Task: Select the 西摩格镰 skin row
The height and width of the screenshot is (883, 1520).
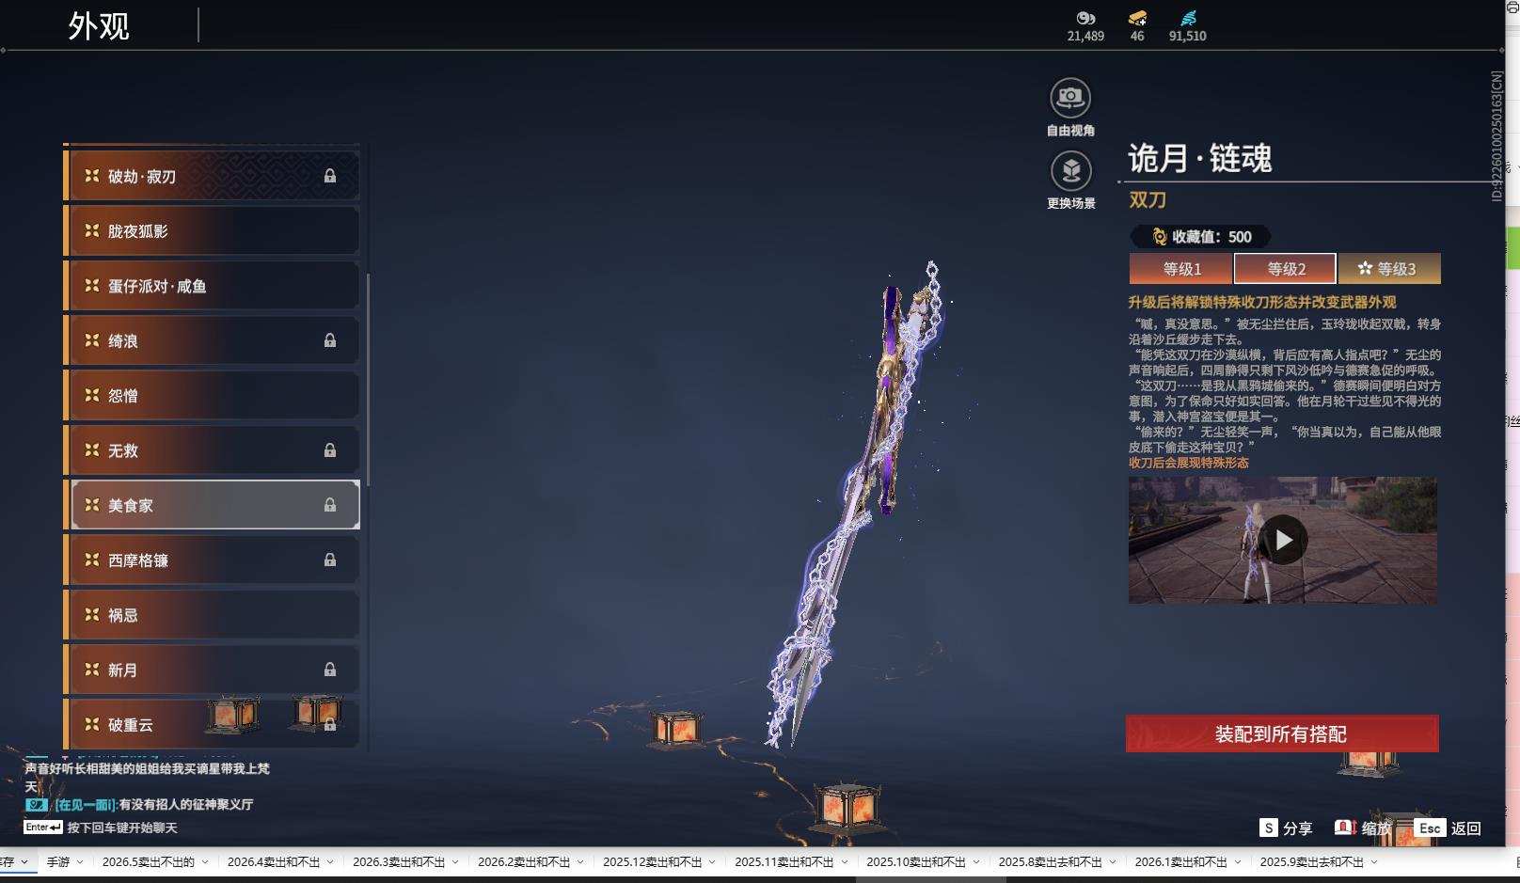Action: pyautogui.click(x=212, y=560)
